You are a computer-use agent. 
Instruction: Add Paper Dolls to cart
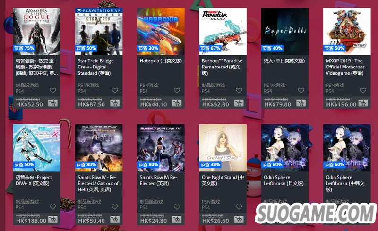click(301, 103)
